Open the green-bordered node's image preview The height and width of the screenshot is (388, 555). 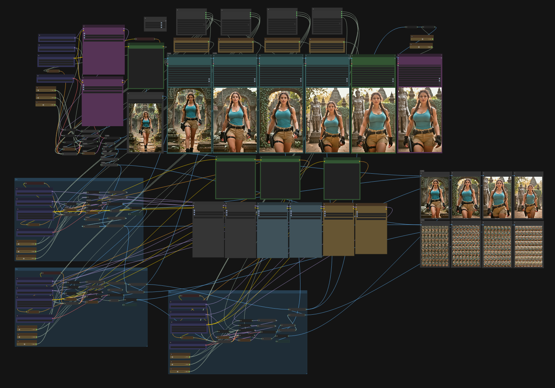[x=374, y=120]
